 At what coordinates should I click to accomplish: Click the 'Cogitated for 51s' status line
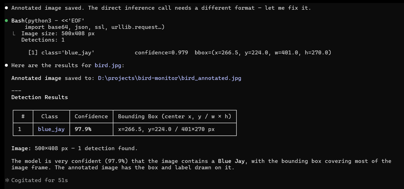(x=39, y=180)
